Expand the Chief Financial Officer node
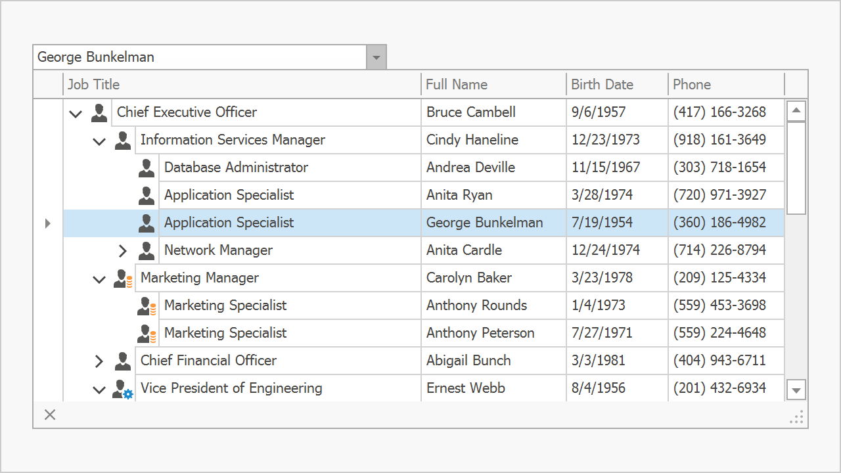 tap(99, 361)
